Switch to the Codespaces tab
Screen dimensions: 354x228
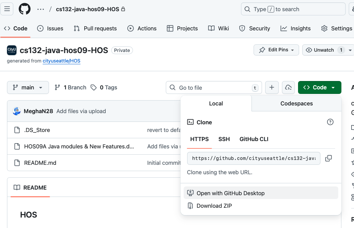pyautogui.click(x=296, y=103)
